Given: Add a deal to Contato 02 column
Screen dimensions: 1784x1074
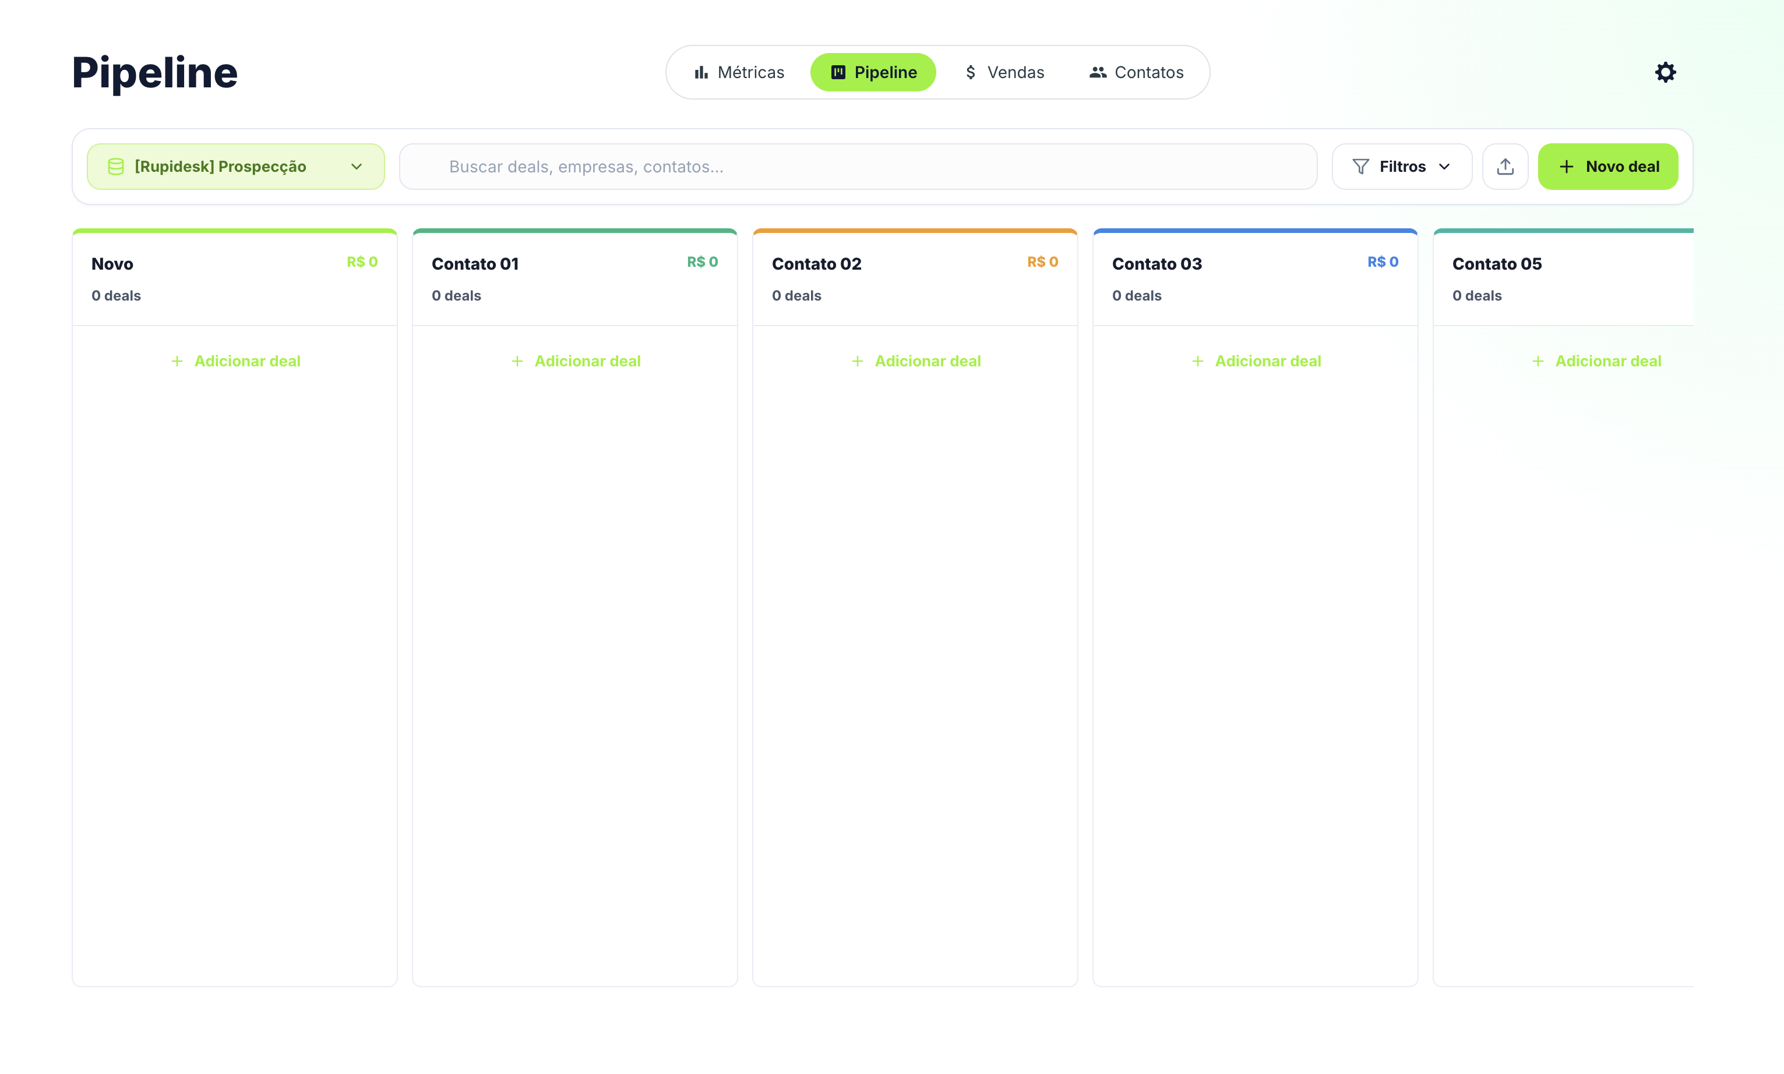Looking at the screenshot, I should pyautogui.click(x=915, y=361).
